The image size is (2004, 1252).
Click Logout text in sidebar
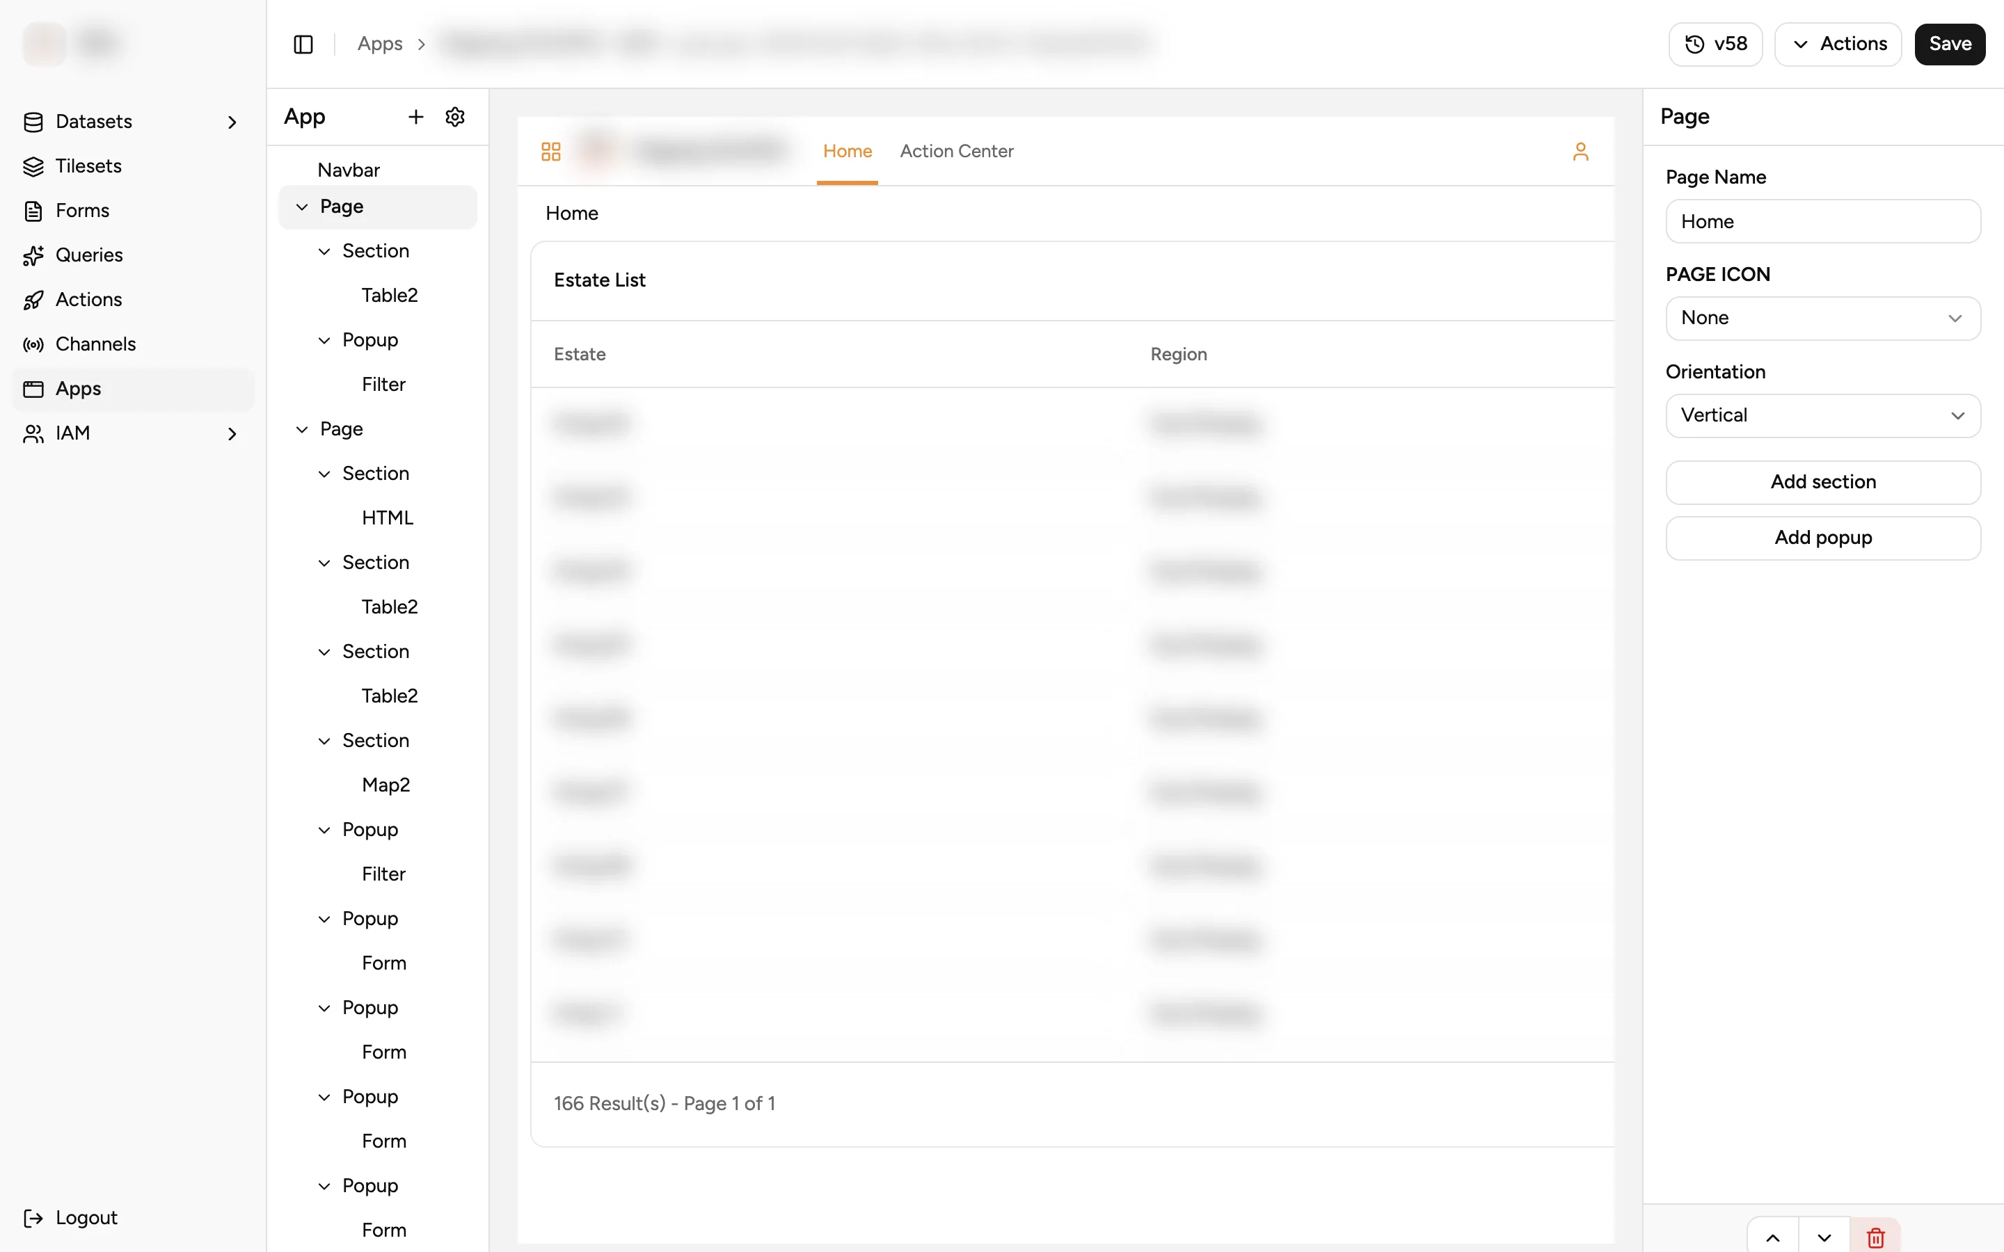coord(86,1218)
